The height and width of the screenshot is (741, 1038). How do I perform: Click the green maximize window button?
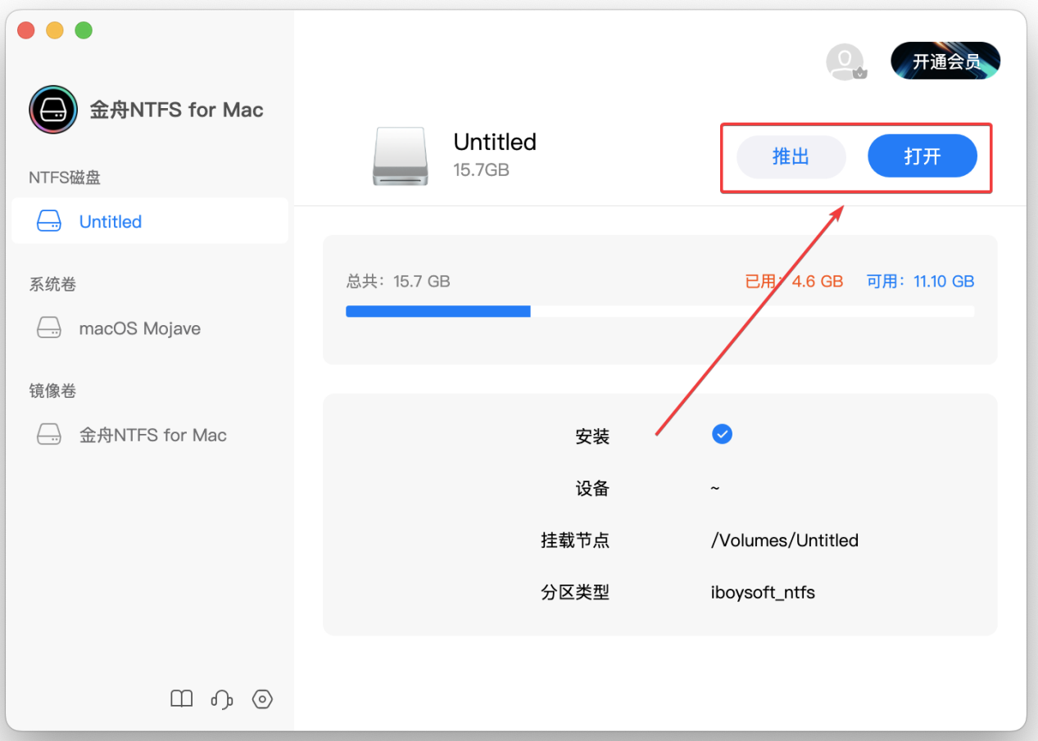84,30
